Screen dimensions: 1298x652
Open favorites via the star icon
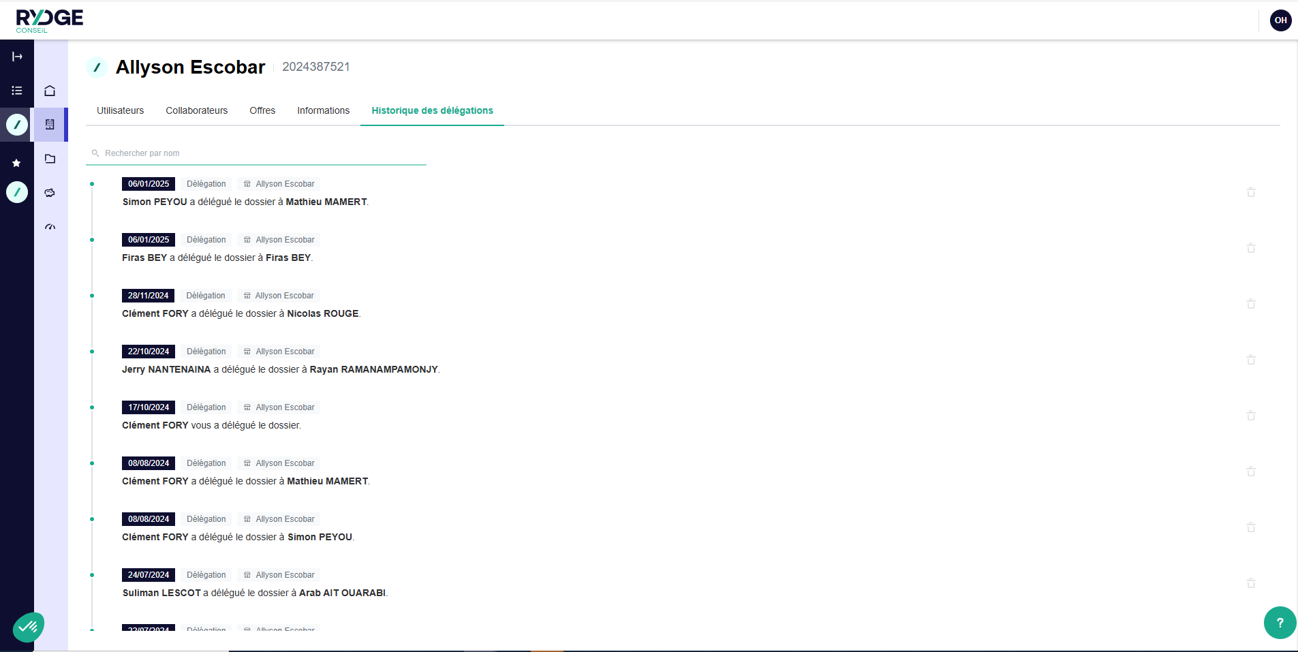17,163
